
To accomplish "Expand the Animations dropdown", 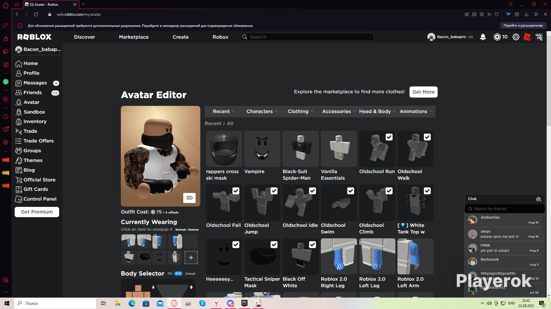I will (x=416, y=112).
